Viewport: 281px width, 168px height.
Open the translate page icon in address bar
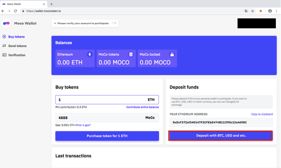246,11
